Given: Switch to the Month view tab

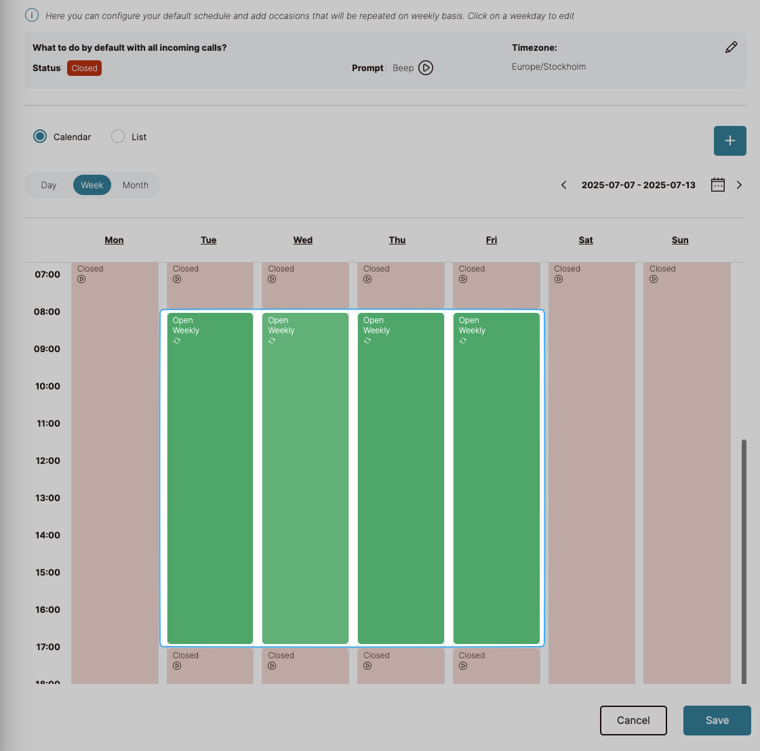Looking at the screenshot, I should (x=136, y=186).
